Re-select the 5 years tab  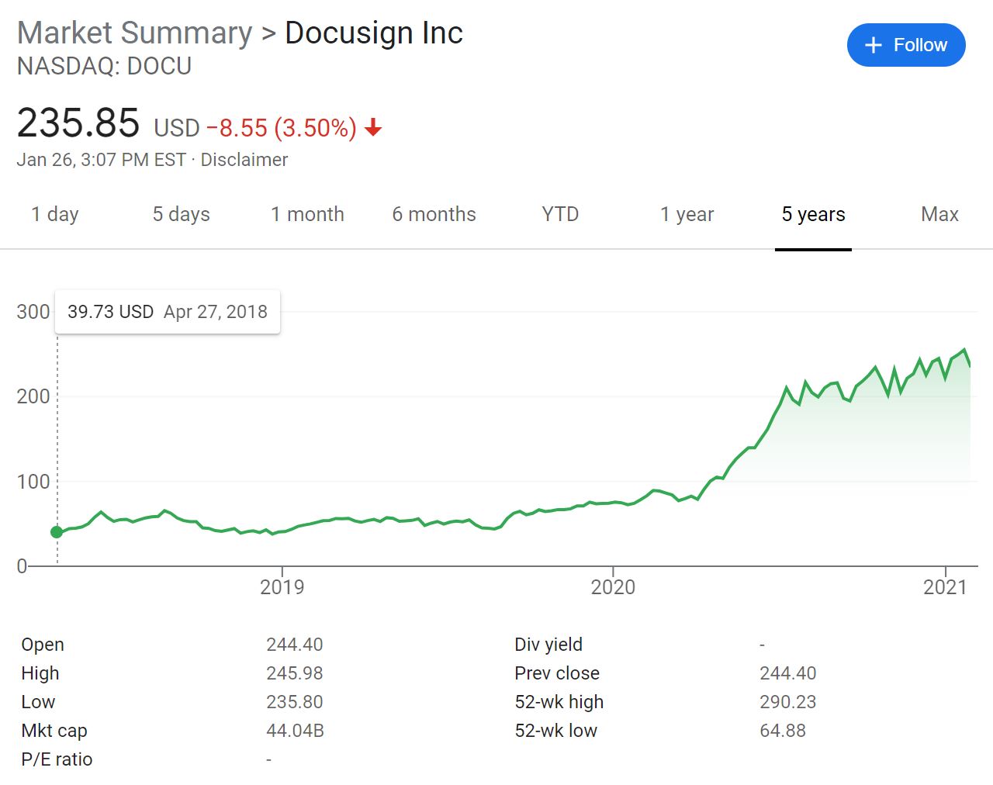pos(813,214)
